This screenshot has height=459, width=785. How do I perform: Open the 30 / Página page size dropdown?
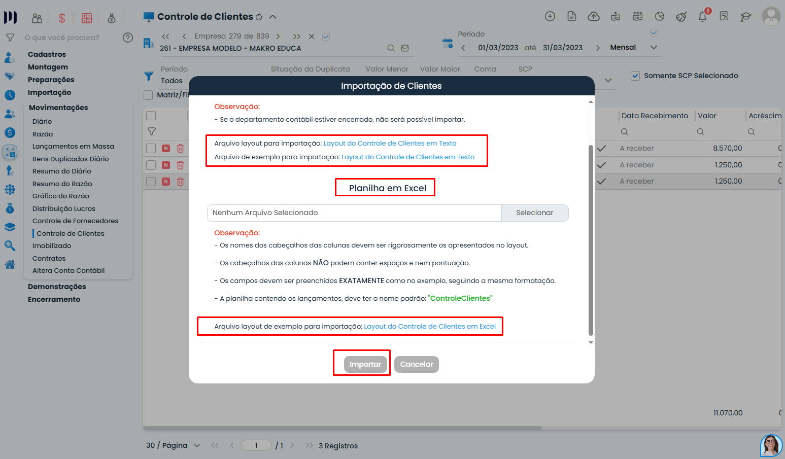pyautogui.click(x=173, y=445)
